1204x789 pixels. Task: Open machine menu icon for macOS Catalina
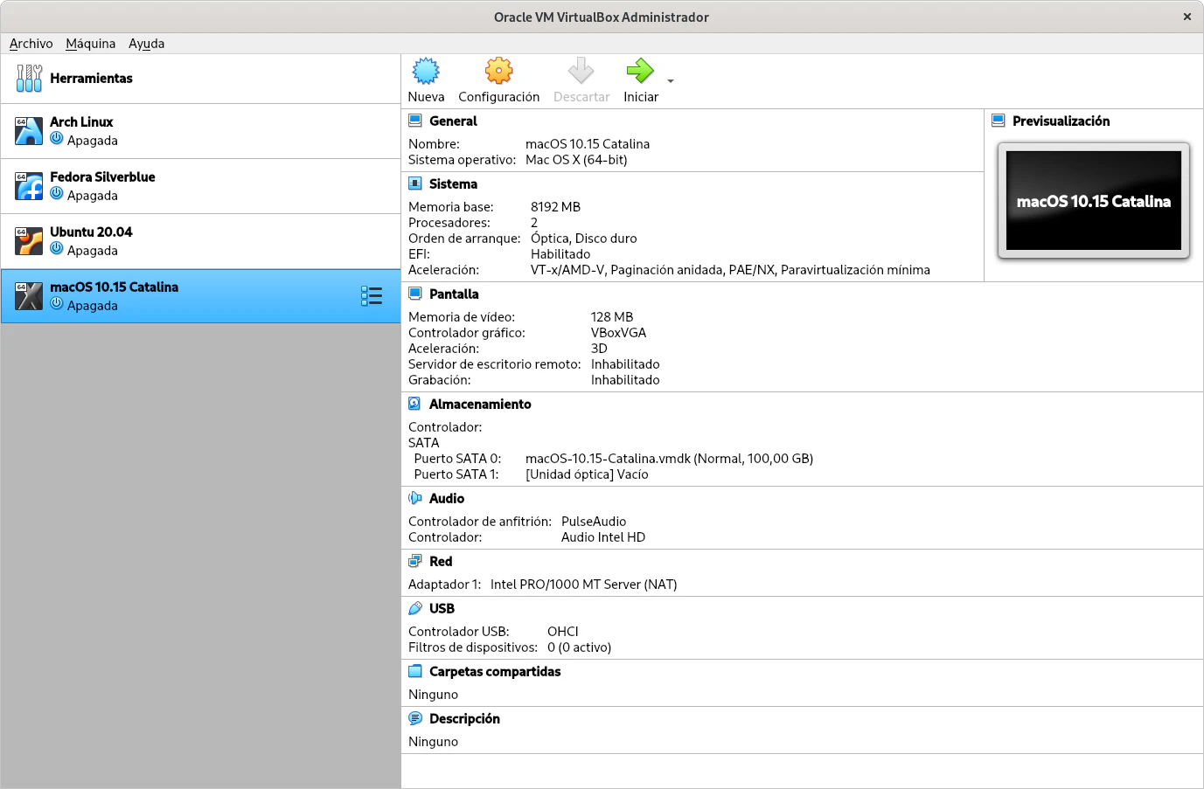click(x=372, y=296)
